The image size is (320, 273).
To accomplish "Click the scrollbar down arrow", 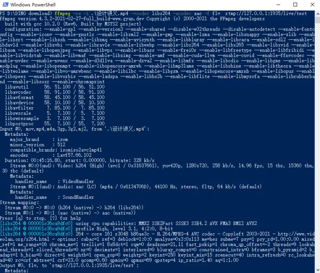I will [317, 270].
